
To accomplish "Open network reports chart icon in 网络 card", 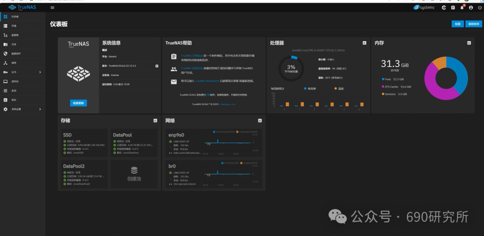I will click(260, 121).
